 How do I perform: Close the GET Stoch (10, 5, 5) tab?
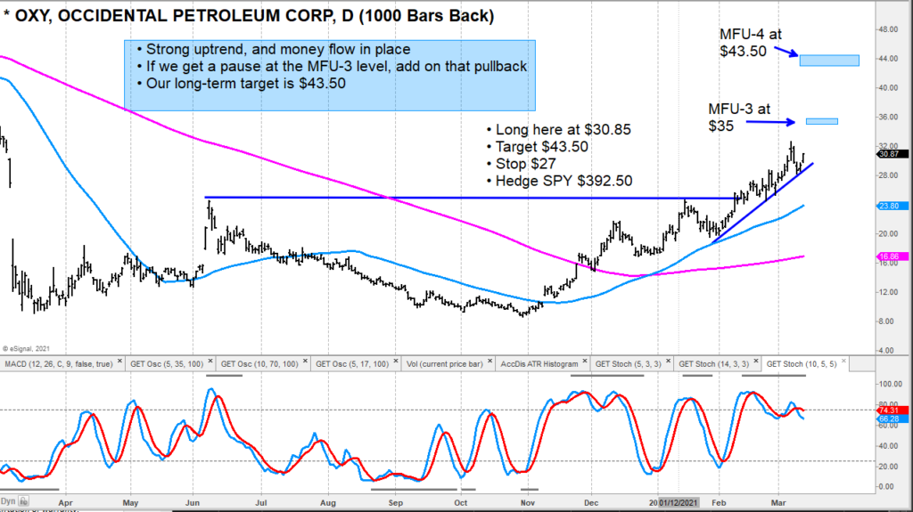(x=843, y=362)
